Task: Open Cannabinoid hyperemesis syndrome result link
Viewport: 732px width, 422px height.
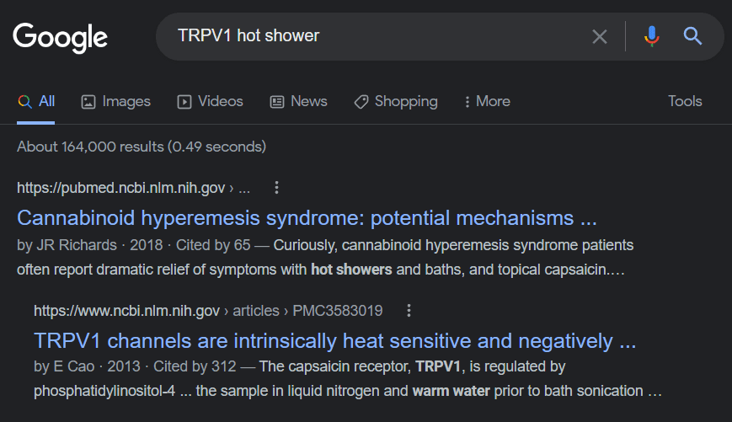Action: pos(307,218)
